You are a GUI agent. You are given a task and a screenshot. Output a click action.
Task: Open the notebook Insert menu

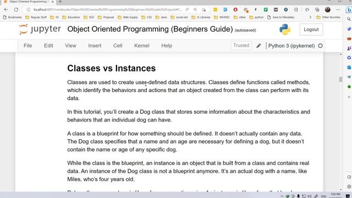95,46
